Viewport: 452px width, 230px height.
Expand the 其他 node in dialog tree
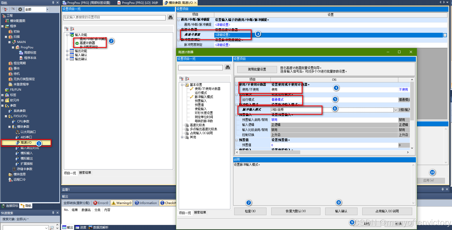(x=182, y=137)
